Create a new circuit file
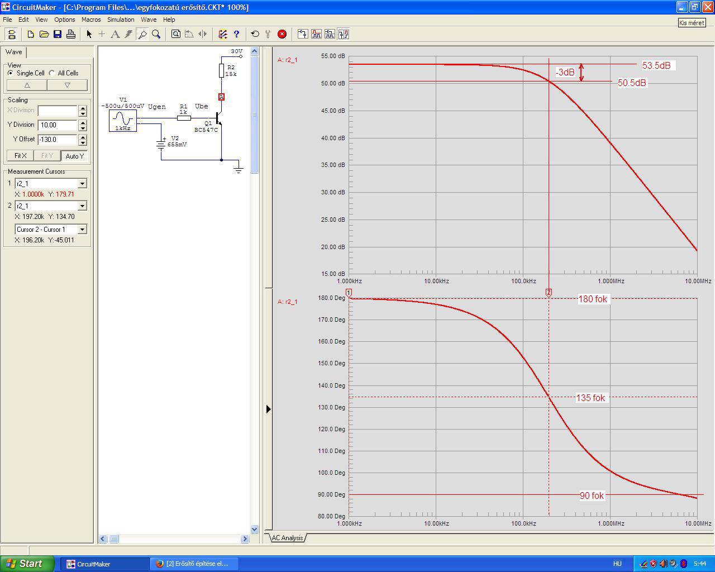Viewport: 715px width, 572px height. pos(31,34)
